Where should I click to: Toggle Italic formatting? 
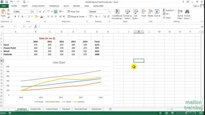[x=19, y=16]
